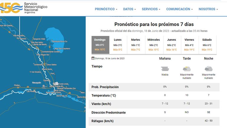Click the Mañana column header
The image size is (227, 128).
click(165, 59)
